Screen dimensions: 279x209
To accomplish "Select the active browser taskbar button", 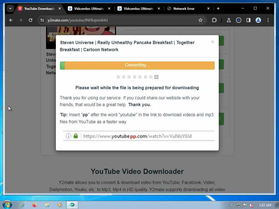I will (x=72, y=205).
